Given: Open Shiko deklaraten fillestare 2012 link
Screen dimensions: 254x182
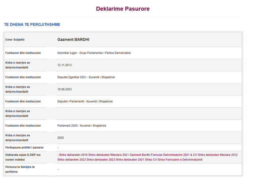Looking at the screenshot, I should coord(217,155).
